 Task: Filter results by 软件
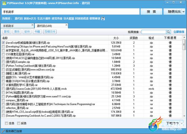pyautogui.click(x=27, y=32)
